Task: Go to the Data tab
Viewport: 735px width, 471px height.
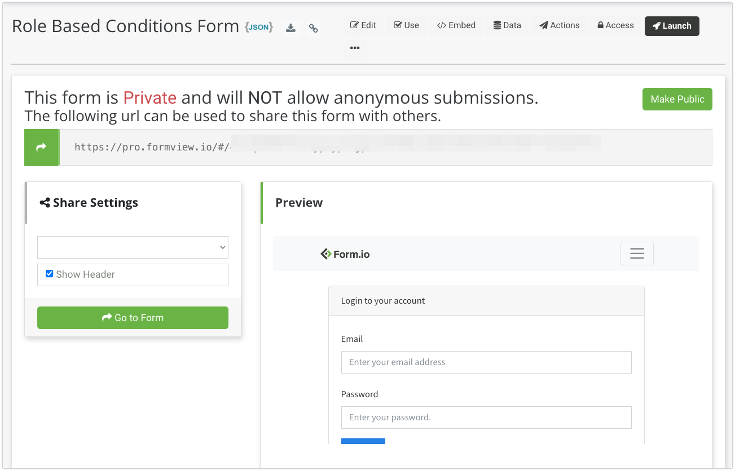Action: (507, 25)
